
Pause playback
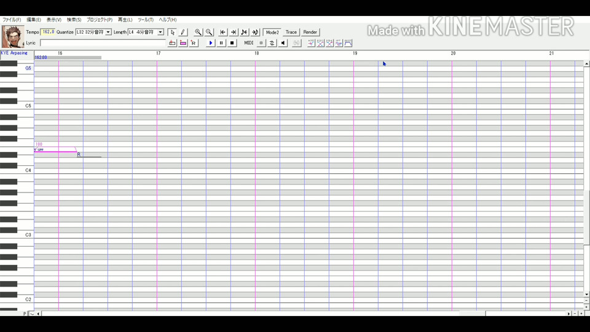click(221, 43)
